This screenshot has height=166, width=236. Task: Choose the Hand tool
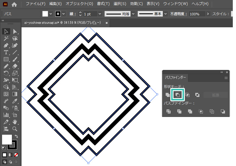click(x=15, y=122)
